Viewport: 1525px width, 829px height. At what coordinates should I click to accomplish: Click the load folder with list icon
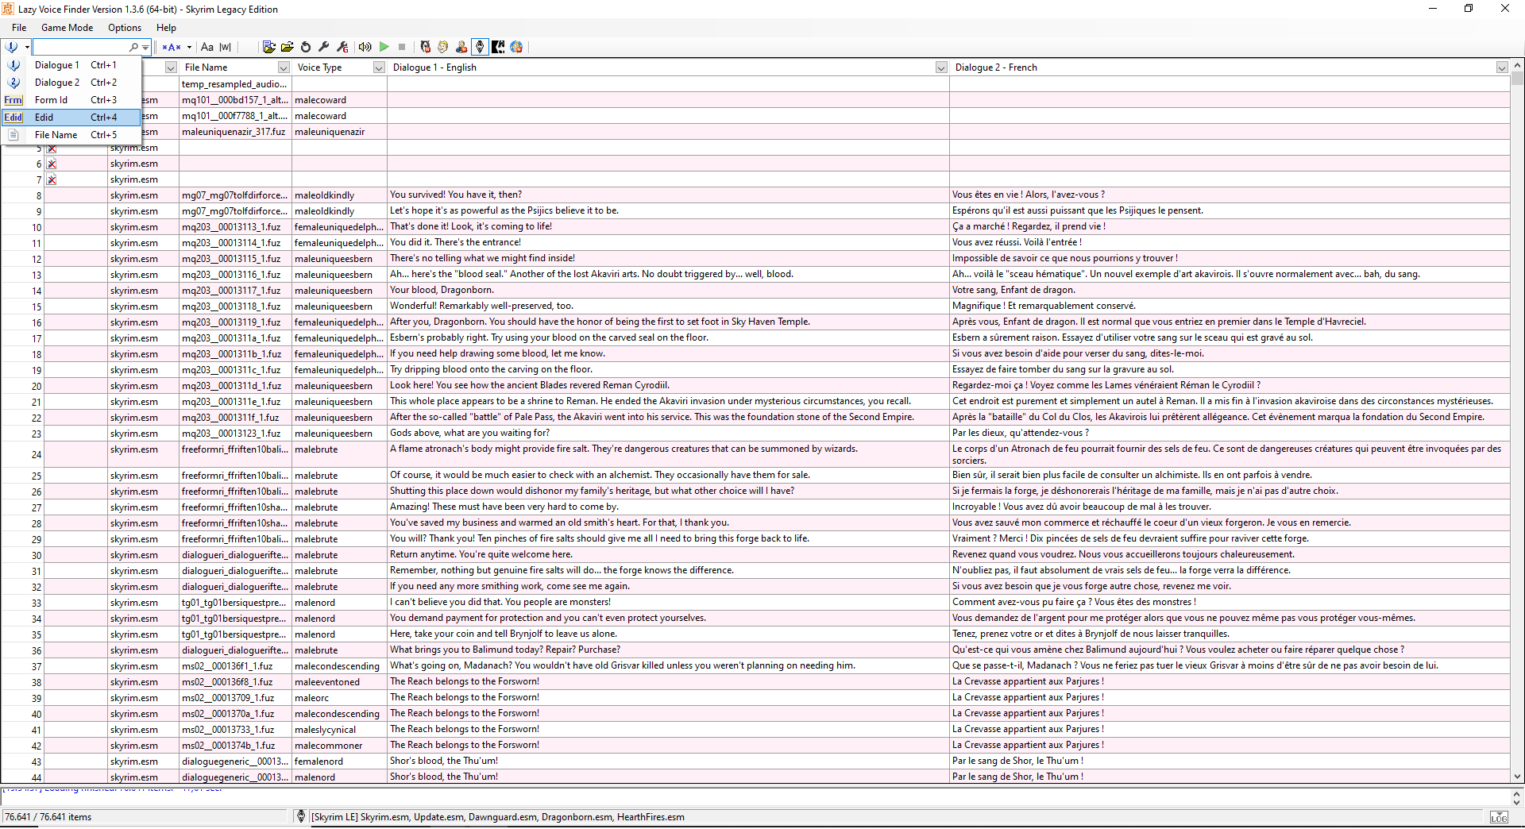[x=269, y=47]
